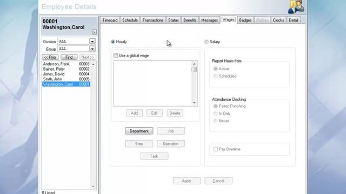The image size is (346, 194).
Task: Select Baines, Peter in employee list
Action: 66,69
